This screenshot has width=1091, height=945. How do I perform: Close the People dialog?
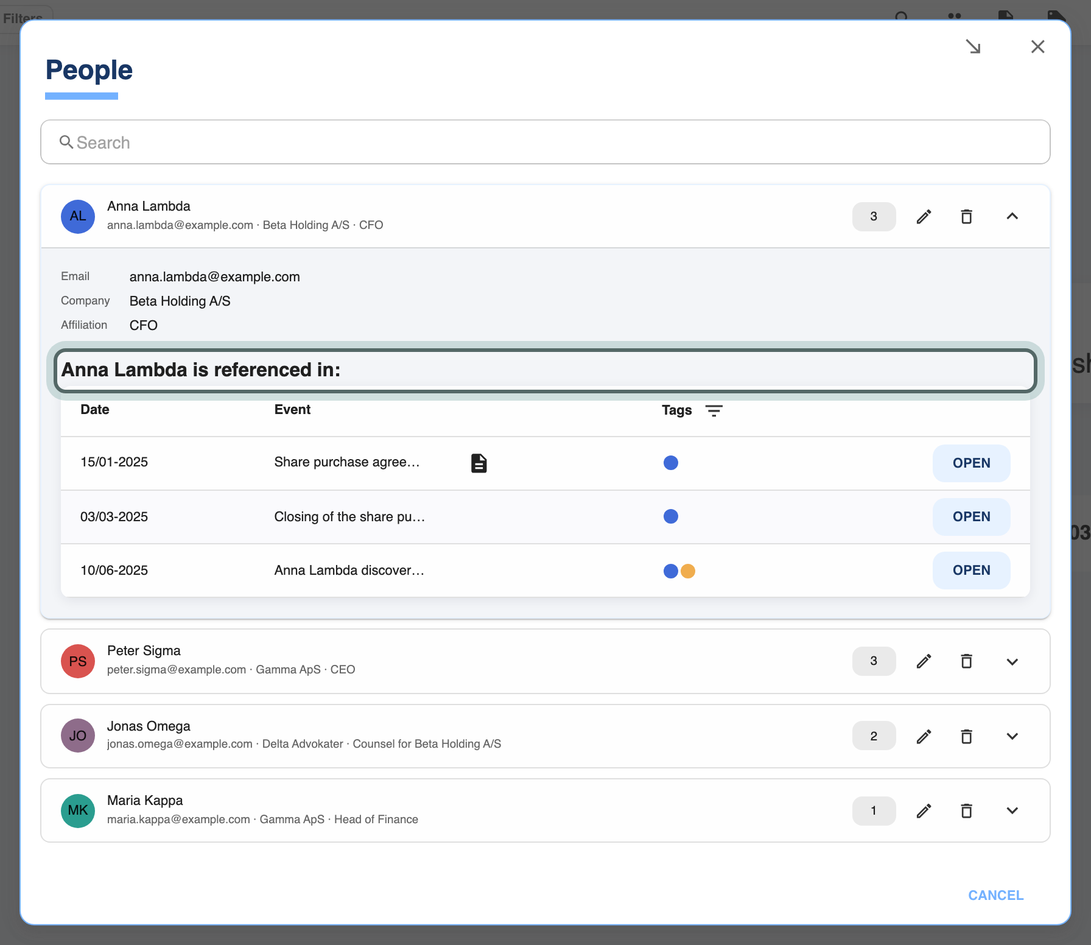coord(1037,46)
